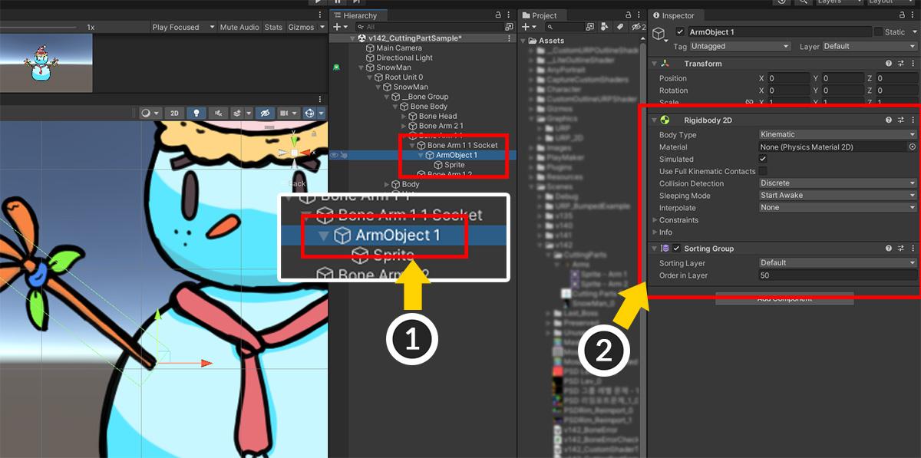
Task: Select Main Camera in Hierarchy
Action: (399, 48)
